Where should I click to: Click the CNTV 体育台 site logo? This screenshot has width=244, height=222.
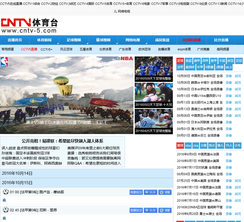pyautogui.click(x=29, y=26)
